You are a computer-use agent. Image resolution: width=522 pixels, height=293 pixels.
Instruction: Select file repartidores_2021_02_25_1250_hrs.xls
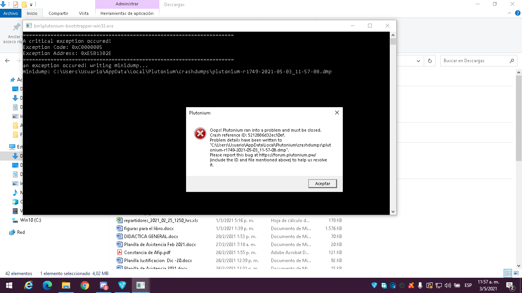[x=161, y=221]
